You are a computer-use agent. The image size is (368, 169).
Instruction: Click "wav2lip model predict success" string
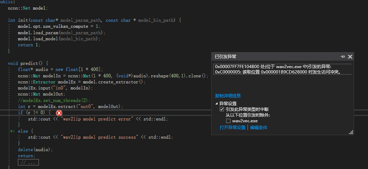pos(100,137)
